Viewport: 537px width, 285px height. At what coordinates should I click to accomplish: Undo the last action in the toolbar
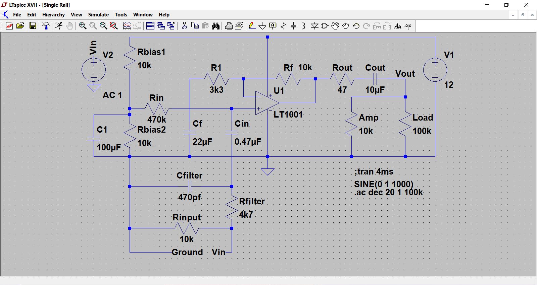tap(356, 26)
